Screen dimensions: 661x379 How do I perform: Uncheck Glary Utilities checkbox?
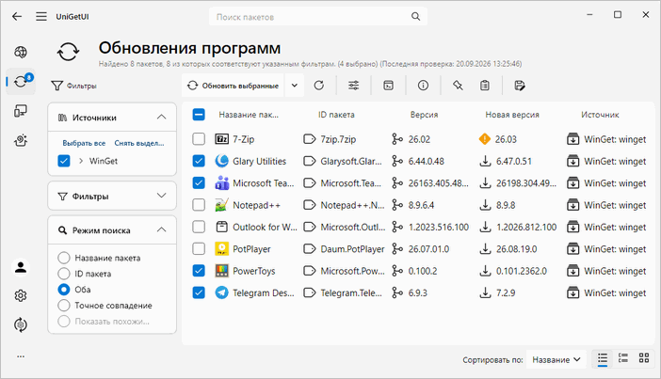(x=199, y=161)
